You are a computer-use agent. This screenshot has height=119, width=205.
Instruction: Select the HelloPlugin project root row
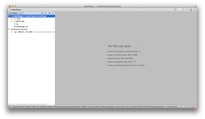(x=31, y=16)
